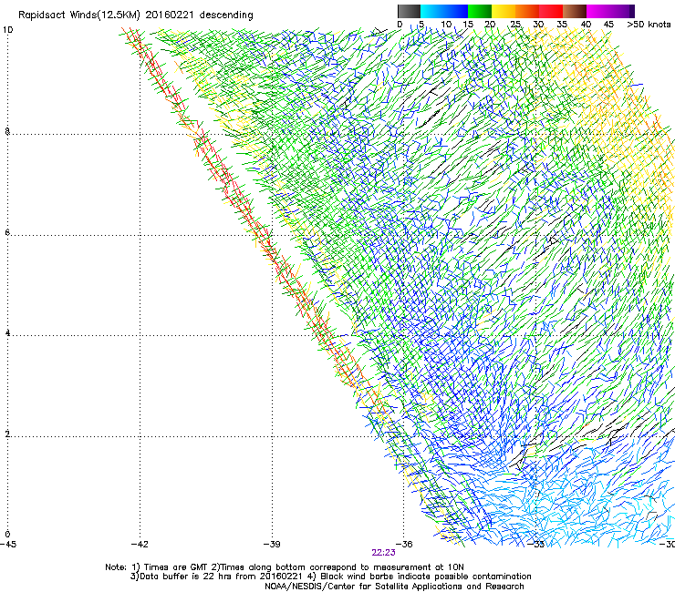Click the plot title 'Rapidsact Winds(12.5KM) 20160221 descending'
This screenshot has width=675, height=592.
tap(136, 15)
